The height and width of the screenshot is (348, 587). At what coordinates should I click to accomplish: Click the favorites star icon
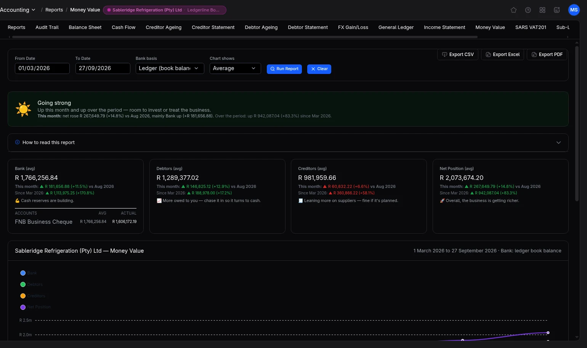(x=513, y=10)
